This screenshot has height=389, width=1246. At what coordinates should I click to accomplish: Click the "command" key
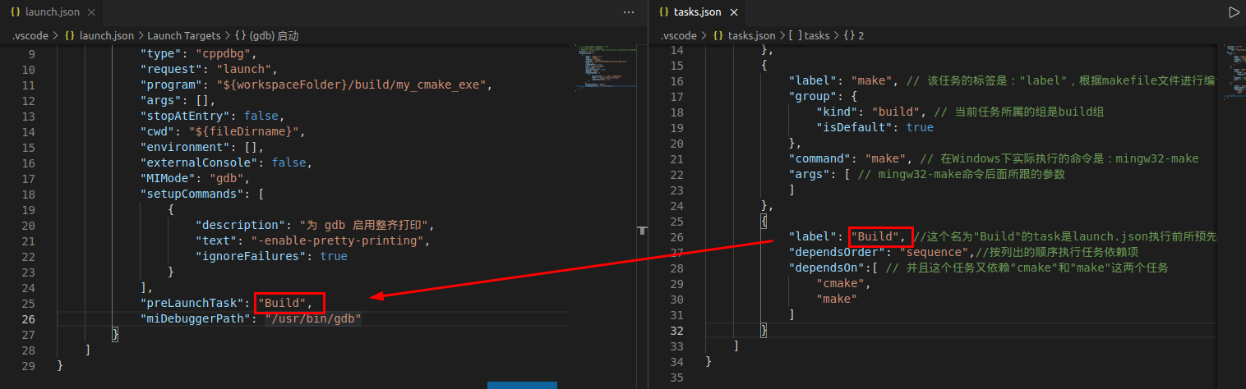819,159
